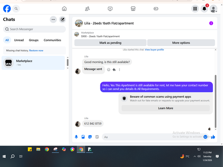This screenshot has height=167, width=223.
Task: Open the Video (Watch) icon
Action: pyautogui.click(x=110, y=9)
